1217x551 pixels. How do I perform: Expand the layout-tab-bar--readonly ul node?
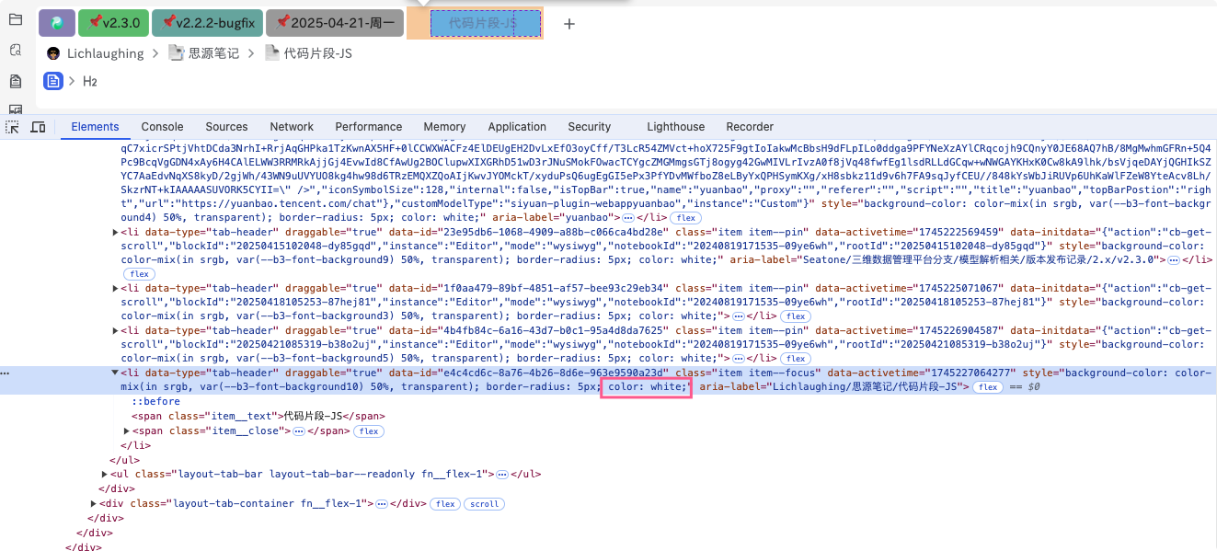[x=105, y=475]
